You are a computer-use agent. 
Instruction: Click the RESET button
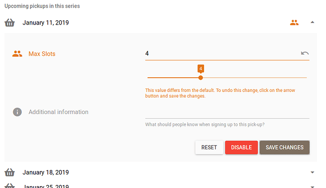click(209, 147)
